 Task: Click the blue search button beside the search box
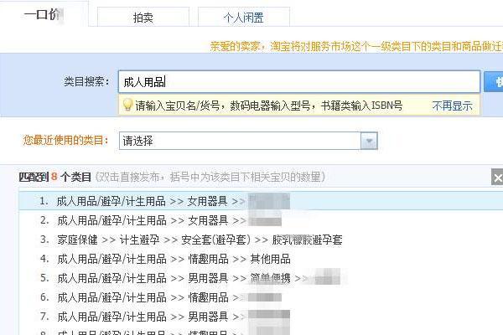click(494, 82)
